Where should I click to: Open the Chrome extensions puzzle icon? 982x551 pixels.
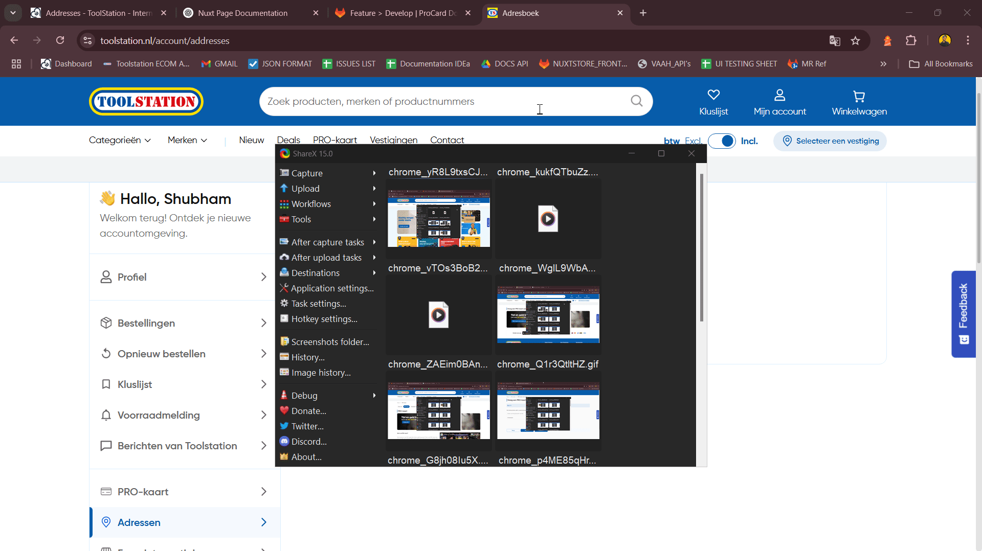pyautogui.click(x=911, y=41)
